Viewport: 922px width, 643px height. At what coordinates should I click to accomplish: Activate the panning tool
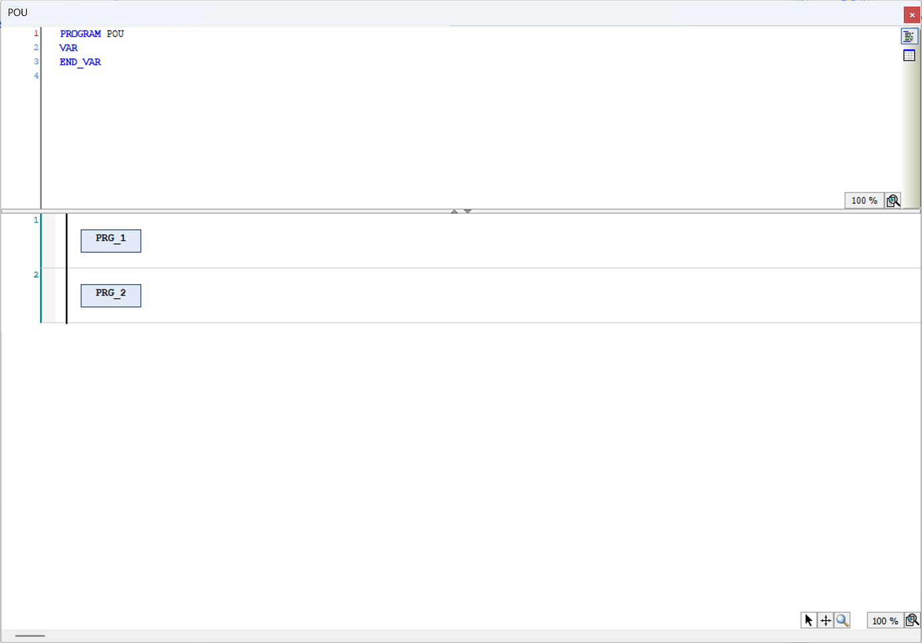tap(825, 620)
